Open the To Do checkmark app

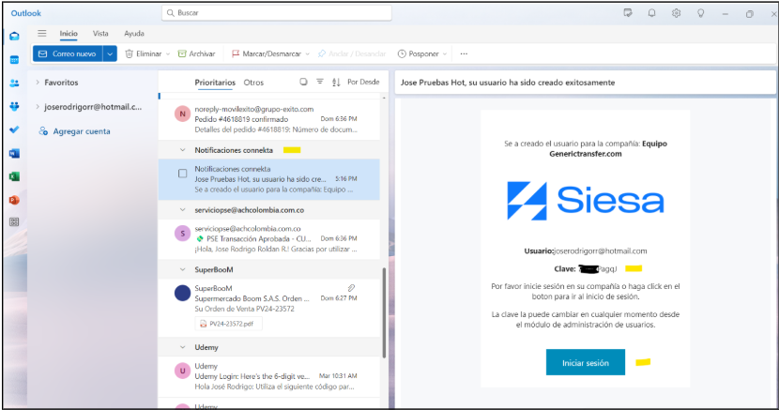tap(14, 129)
